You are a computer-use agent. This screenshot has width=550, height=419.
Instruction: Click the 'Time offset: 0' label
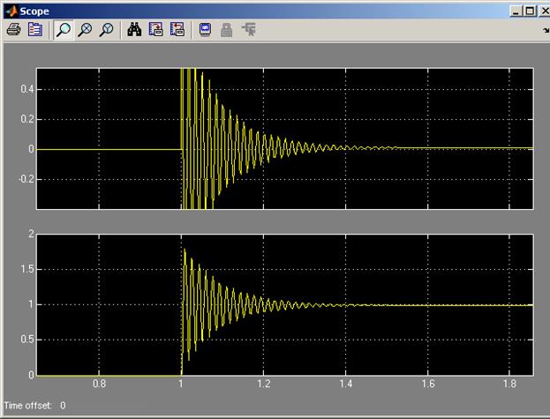pyautogui.click(x=34, y=406)
